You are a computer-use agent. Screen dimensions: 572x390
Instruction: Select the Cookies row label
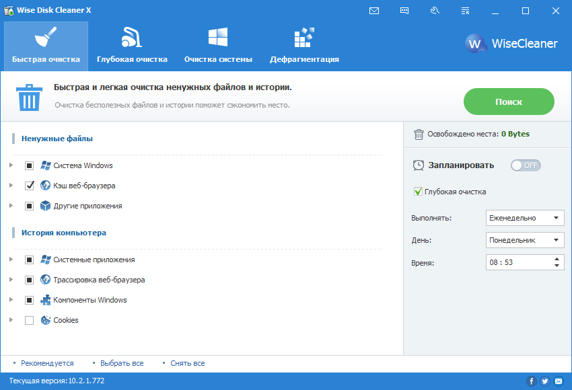(66, 320)
